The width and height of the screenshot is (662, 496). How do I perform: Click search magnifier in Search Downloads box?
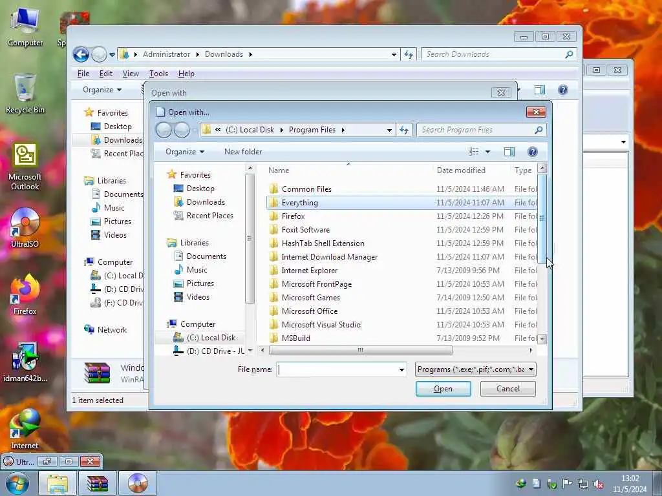tap(569, 54)
